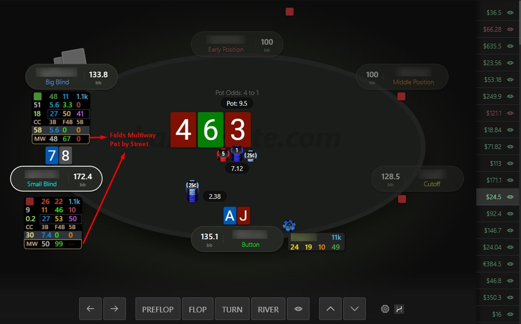Jump to the PREFLOP street

158,309
